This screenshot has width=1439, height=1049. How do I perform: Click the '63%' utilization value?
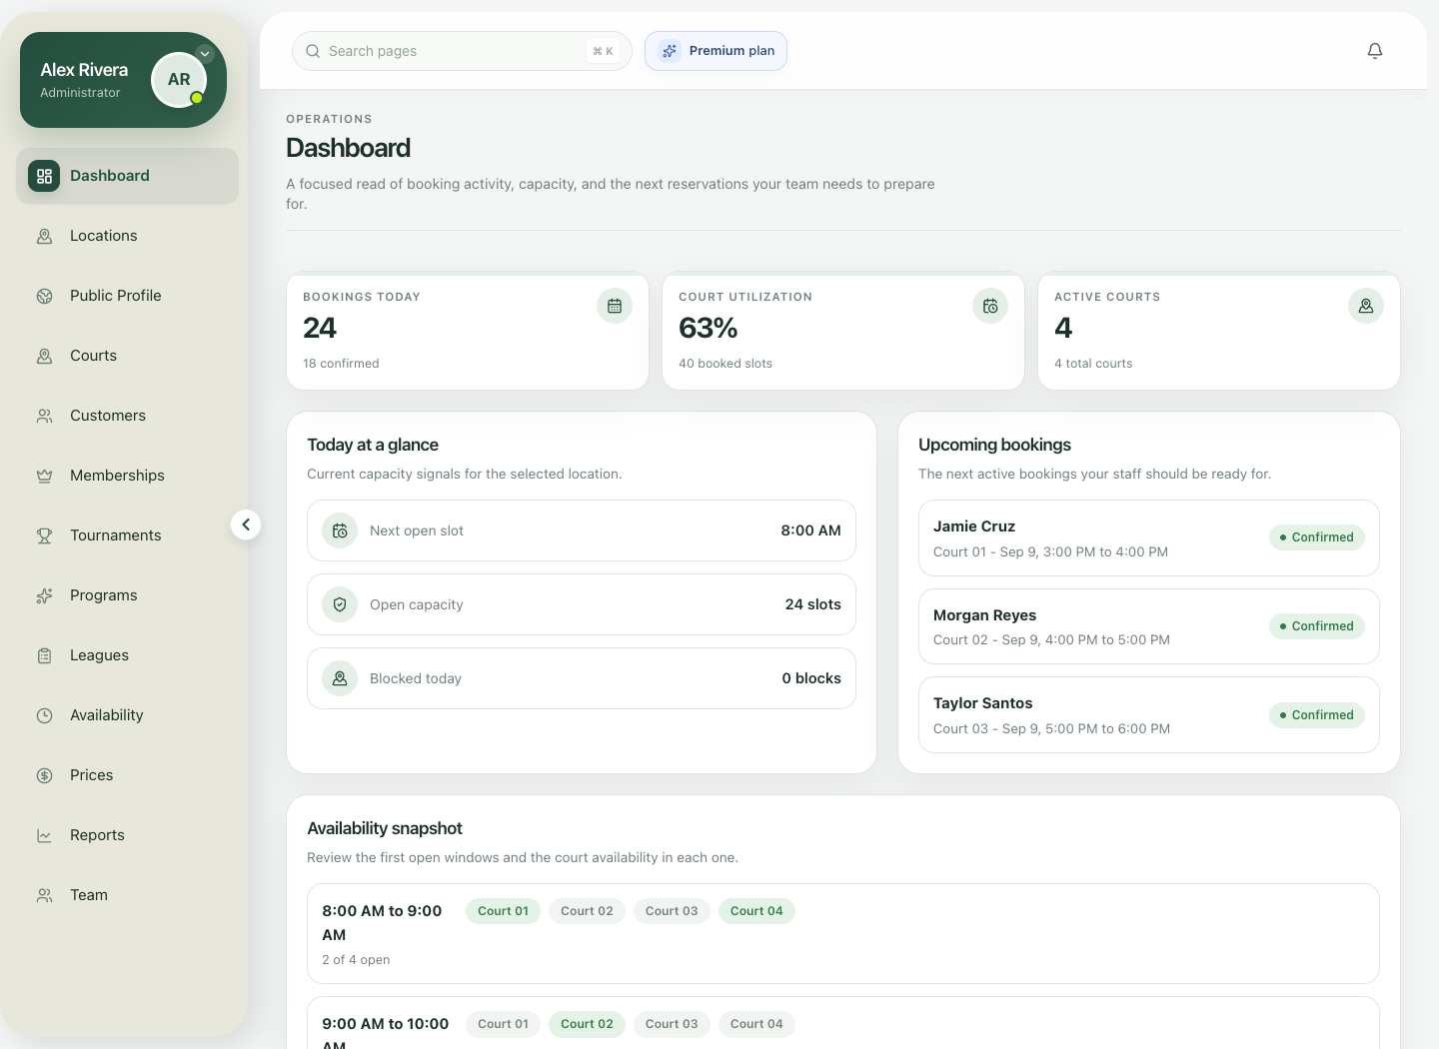tap(709, 328)
